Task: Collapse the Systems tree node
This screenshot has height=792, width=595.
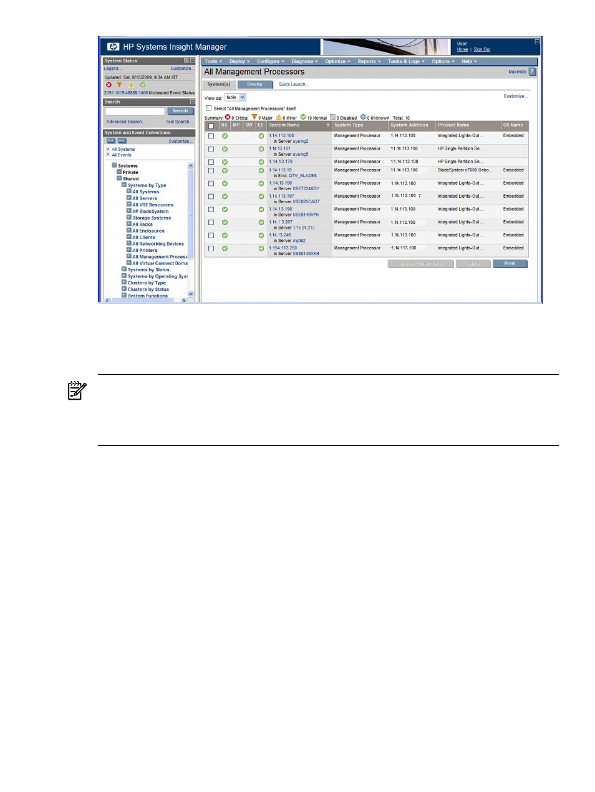Action: 115,166
